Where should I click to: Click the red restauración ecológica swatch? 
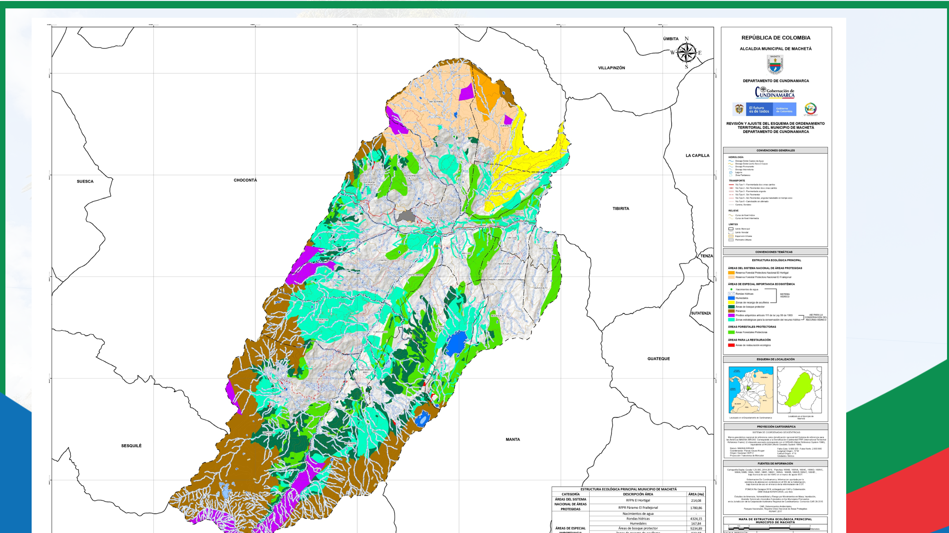(732, 345)
